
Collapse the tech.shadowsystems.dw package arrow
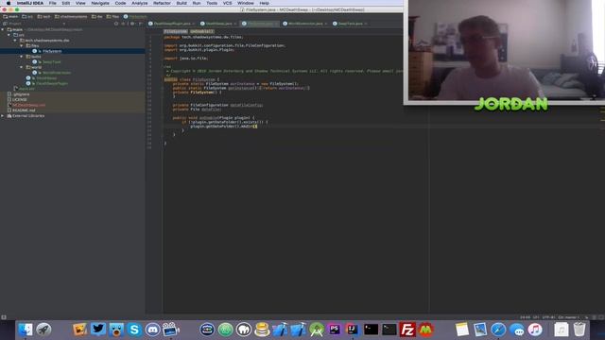click(x=15, y=40)
